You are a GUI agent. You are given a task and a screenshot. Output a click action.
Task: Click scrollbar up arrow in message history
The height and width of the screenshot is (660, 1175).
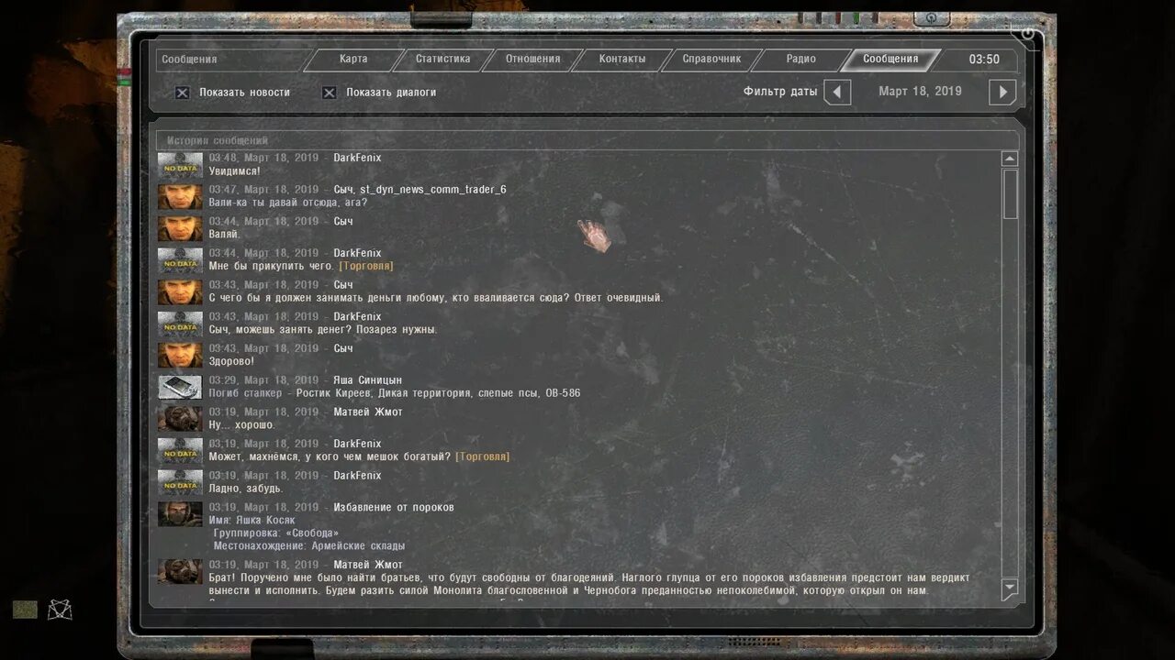1010,159
